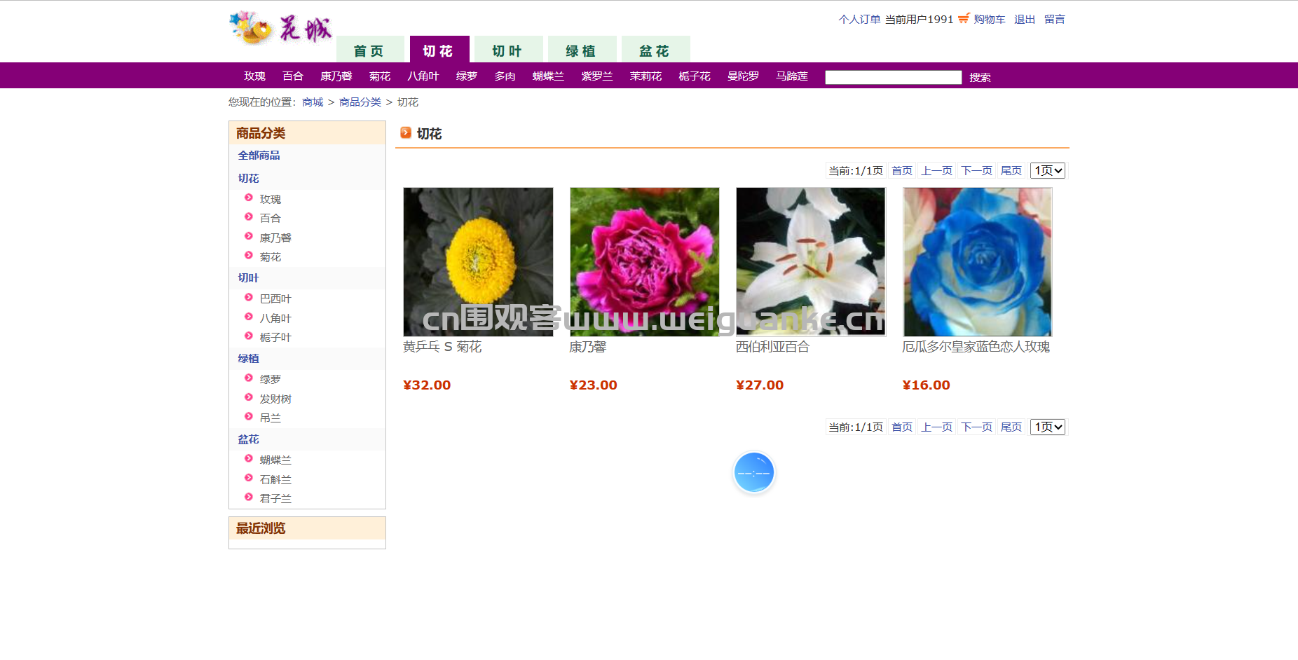Screen dimensions: 1298x660
Task: Click the bullet icon next to 石斛兰
Action: coord(249,478)
